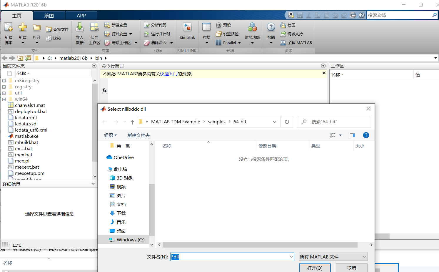The width and height of the screenshot is (439, 272).
Task: Launch Simulink from the toolstrip
Action: (x=187, y=31)
